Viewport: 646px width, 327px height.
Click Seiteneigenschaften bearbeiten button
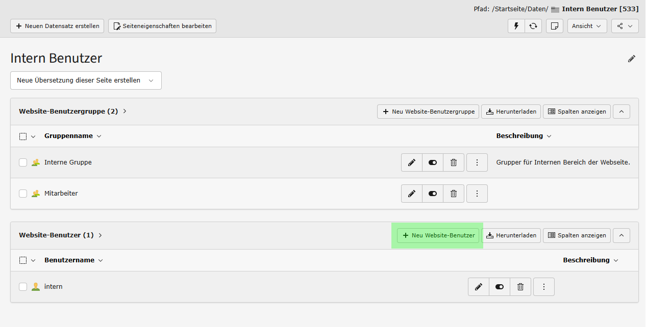(x=162, y=26)
